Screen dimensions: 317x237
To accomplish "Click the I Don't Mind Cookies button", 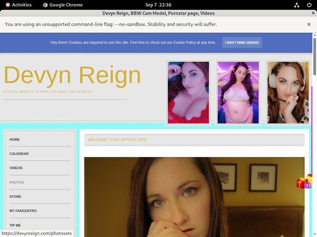I will pos(241,42).
